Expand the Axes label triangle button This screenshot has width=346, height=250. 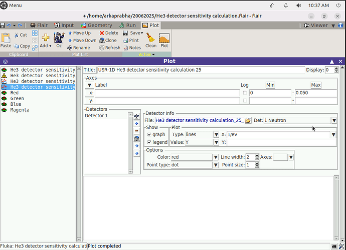pyautogui.click(x=89, y=85)
